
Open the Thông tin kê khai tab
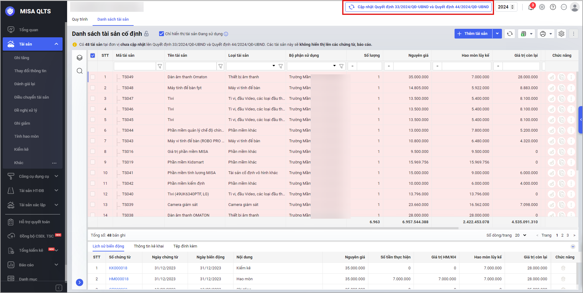pyautogui.click(x=148, y=246)
